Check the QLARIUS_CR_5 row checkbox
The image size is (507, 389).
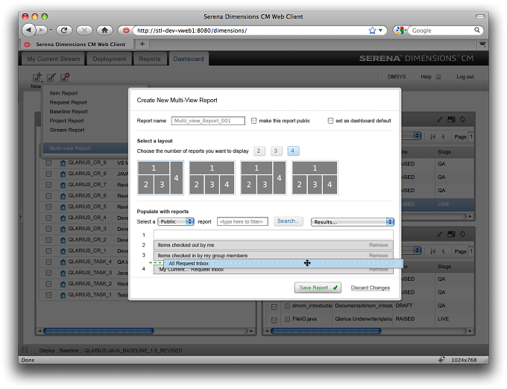pos(48,206)
